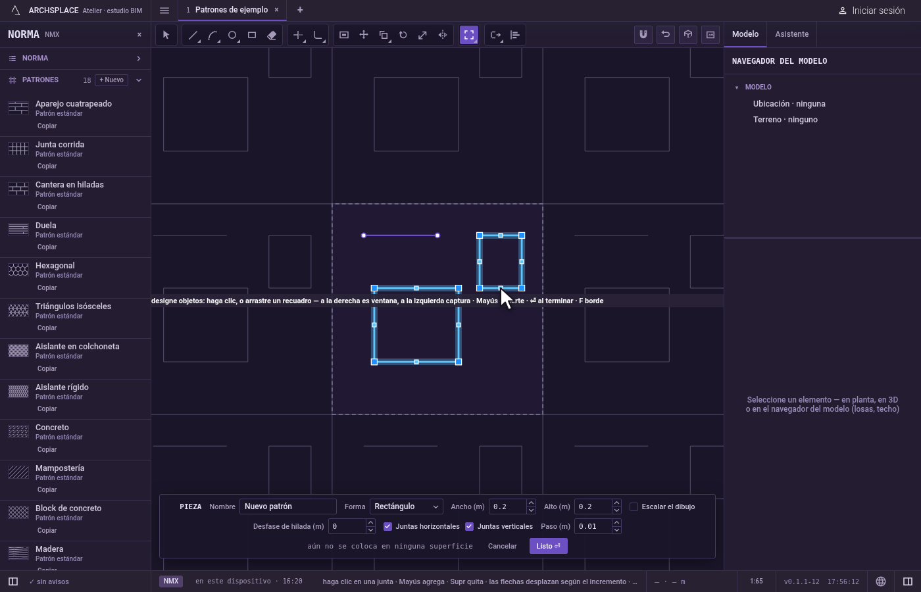Activate the rectangle drawing tool
The height and width of the screenshot is (592, 921).
coord(252,35)
